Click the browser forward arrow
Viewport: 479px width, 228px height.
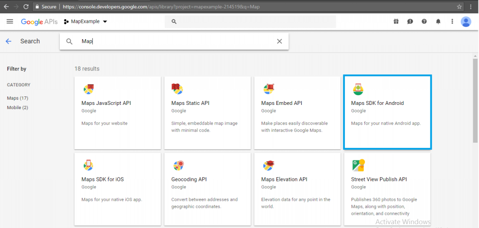pos(16,7)
